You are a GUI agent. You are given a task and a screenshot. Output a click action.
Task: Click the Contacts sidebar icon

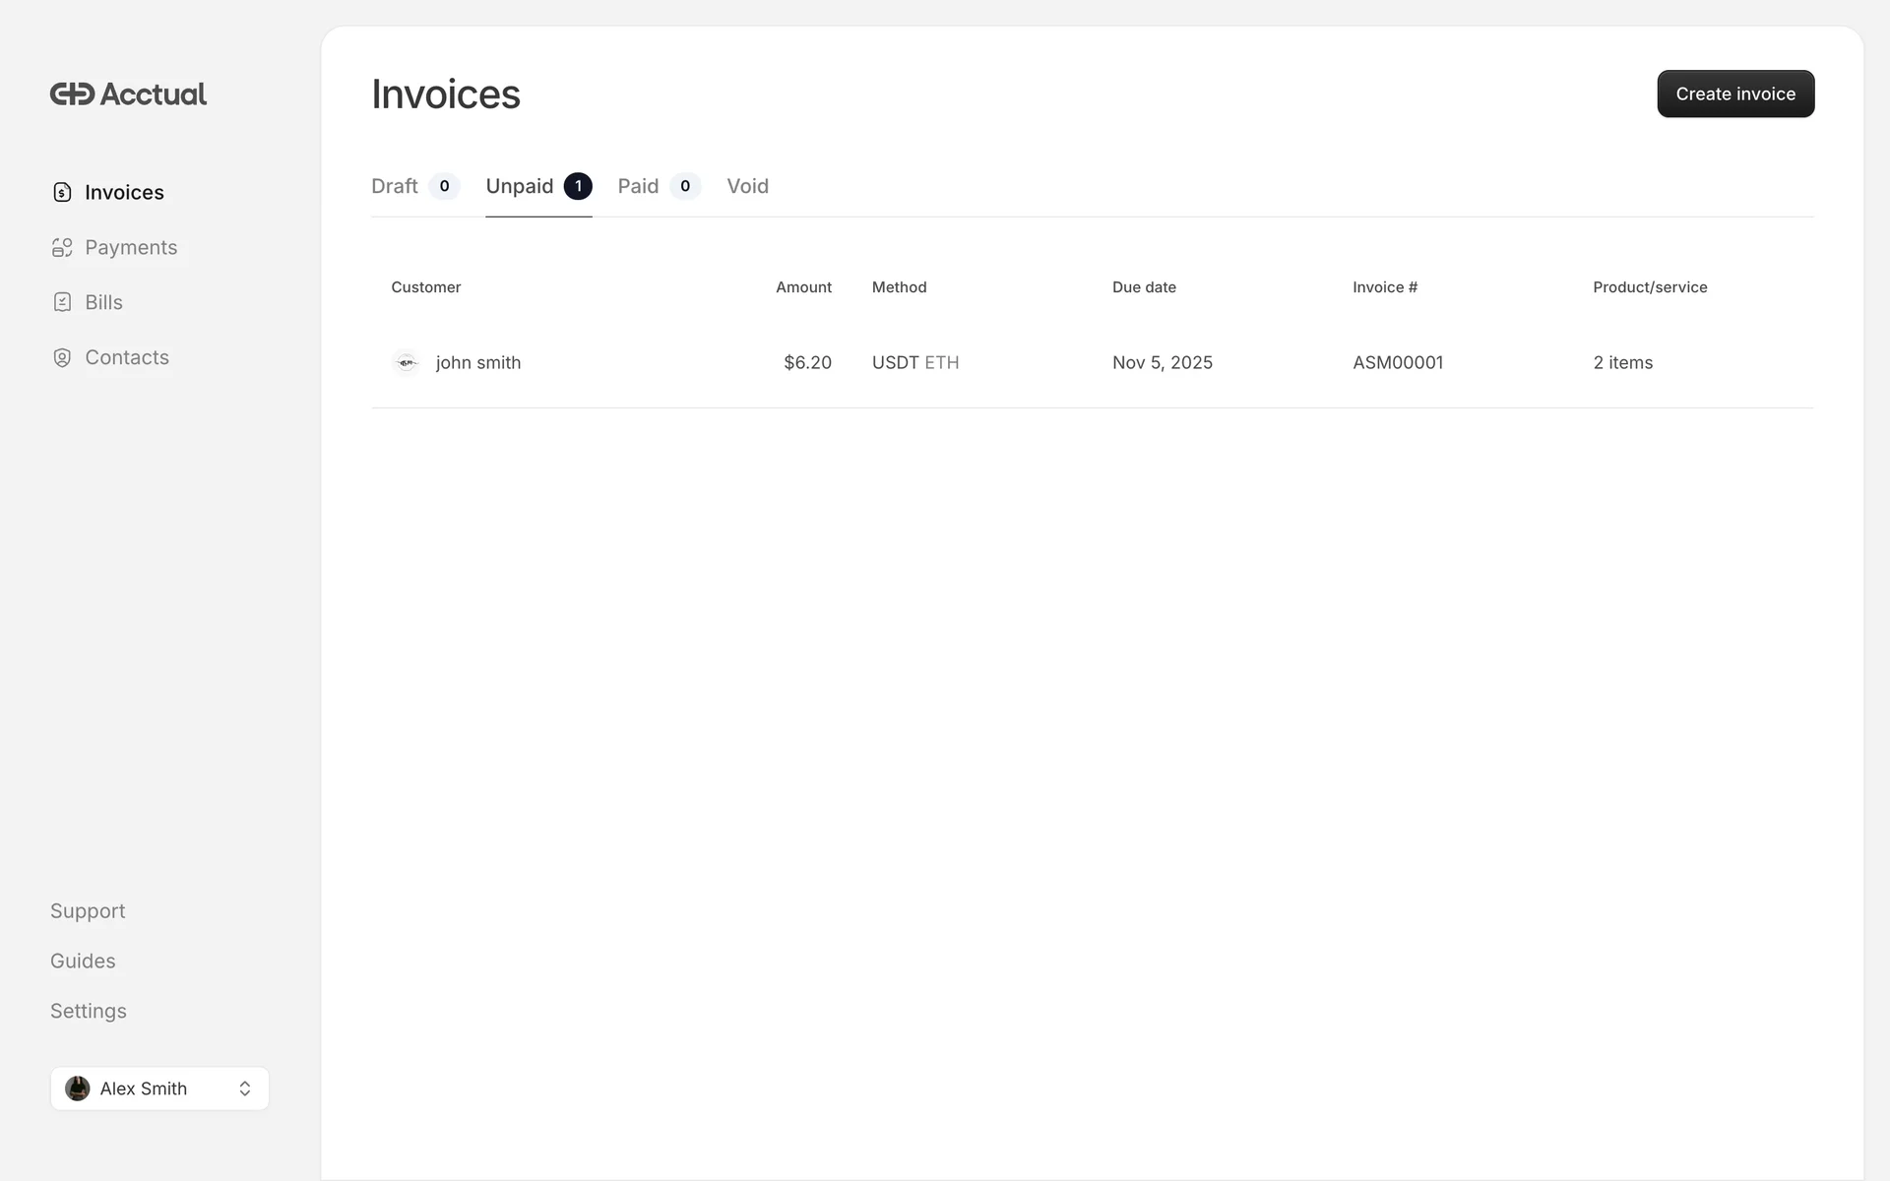[62, 357]
